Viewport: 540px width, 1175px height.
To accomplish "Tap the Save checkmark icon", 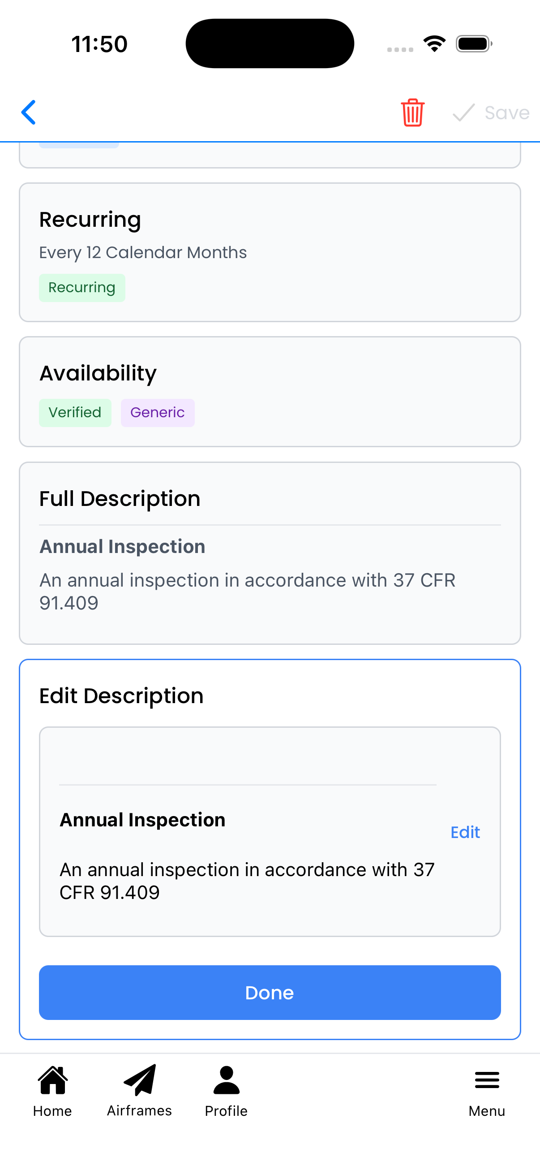I will click(x=463, y=112).
